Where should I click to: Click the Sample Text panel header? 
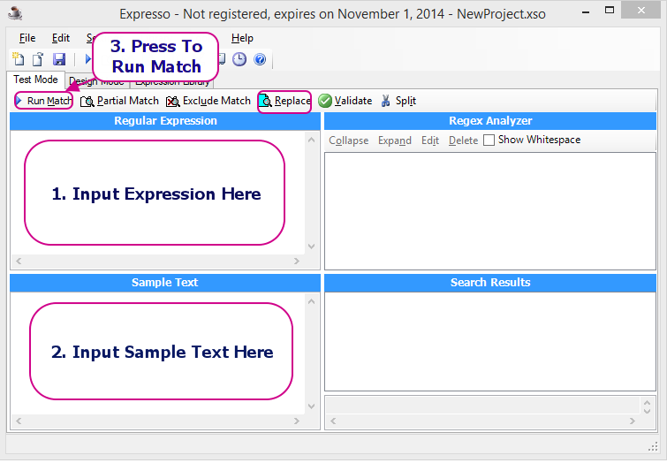tap(165, 283)
